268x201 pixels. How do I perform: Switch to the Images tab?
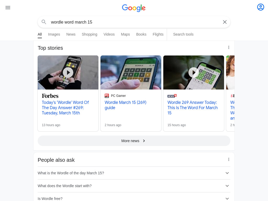(54, 34)
